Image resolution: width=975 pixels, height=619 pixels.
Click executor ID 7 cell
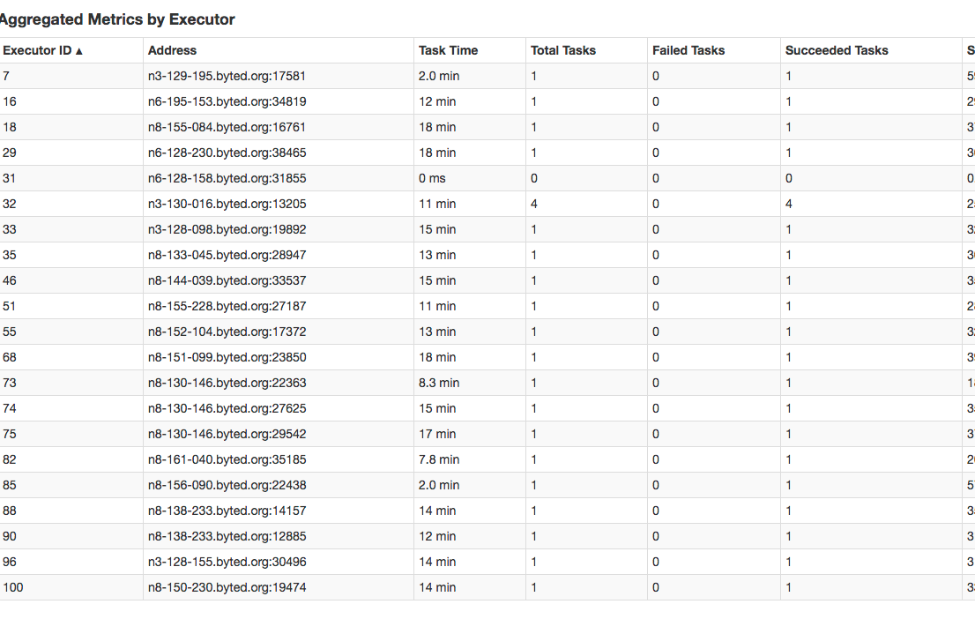[71, 76]
